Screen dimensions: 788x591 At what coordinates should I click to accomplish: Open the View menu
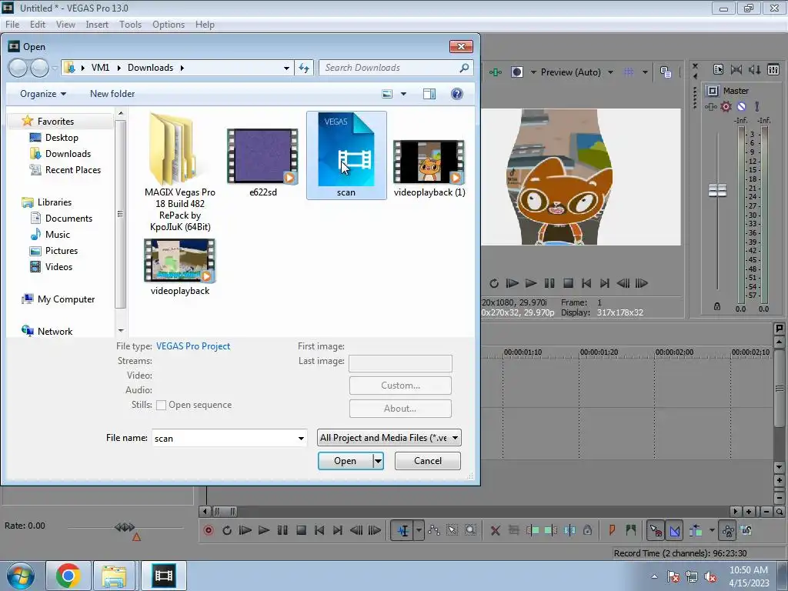(x=65, y=24)
